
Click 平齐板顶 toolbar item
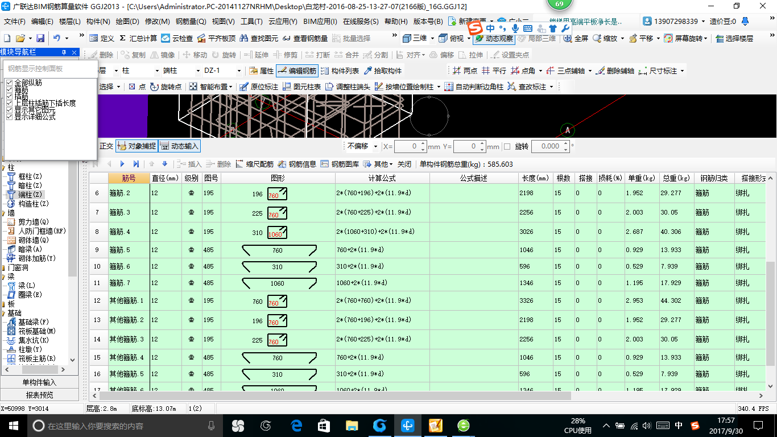click(x=216, y=38)
